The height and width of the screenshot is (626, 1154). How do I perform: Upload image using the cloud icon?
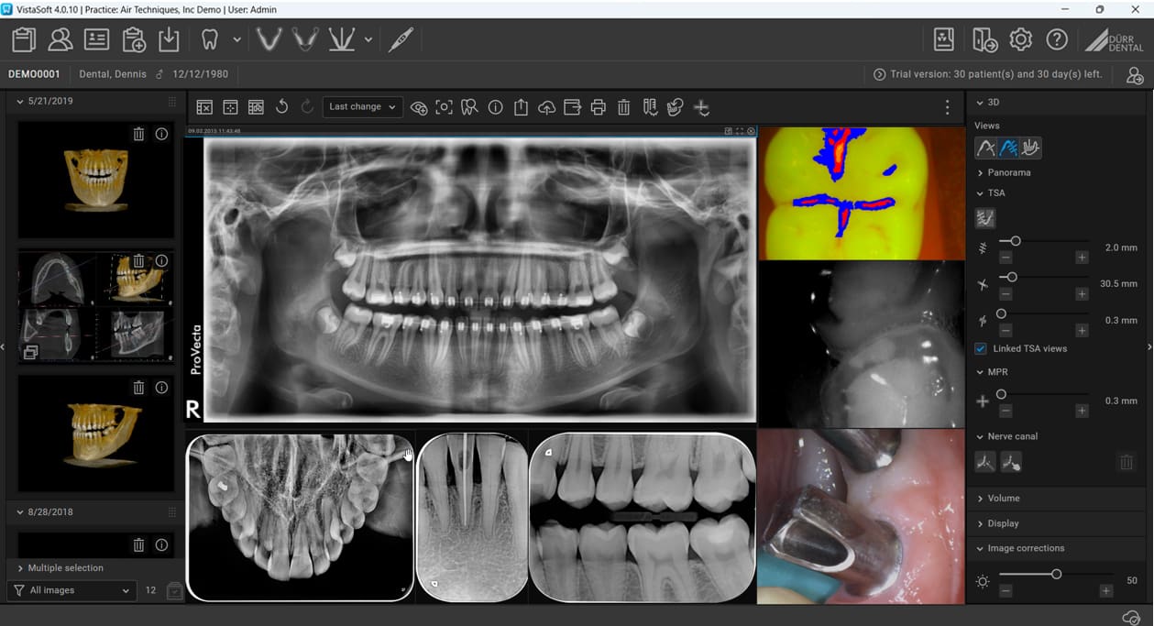pyautogui.click(x=546, y=107)
